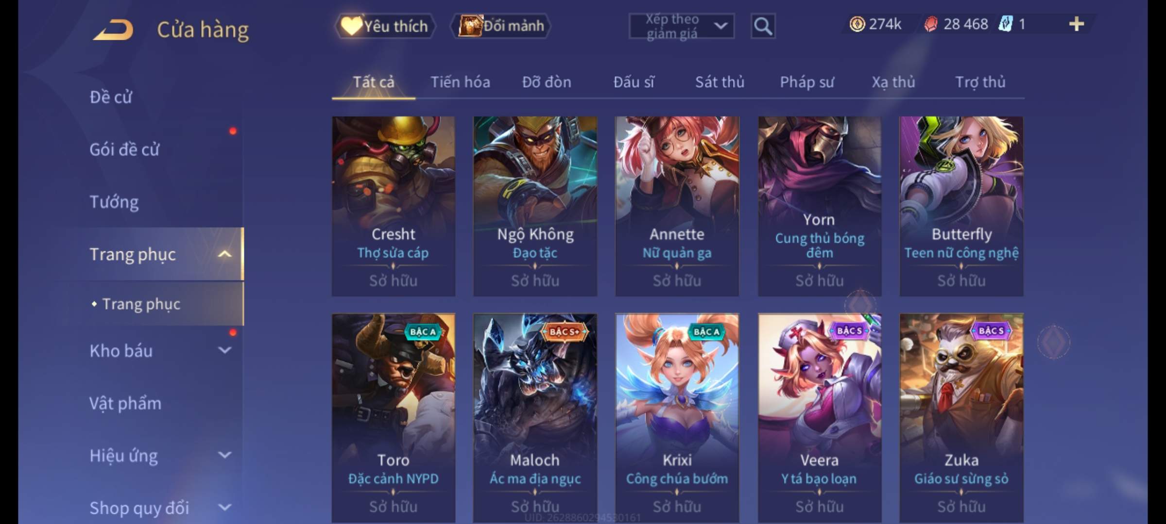Tap the red gem icon showing 28 468

point(931,24)
